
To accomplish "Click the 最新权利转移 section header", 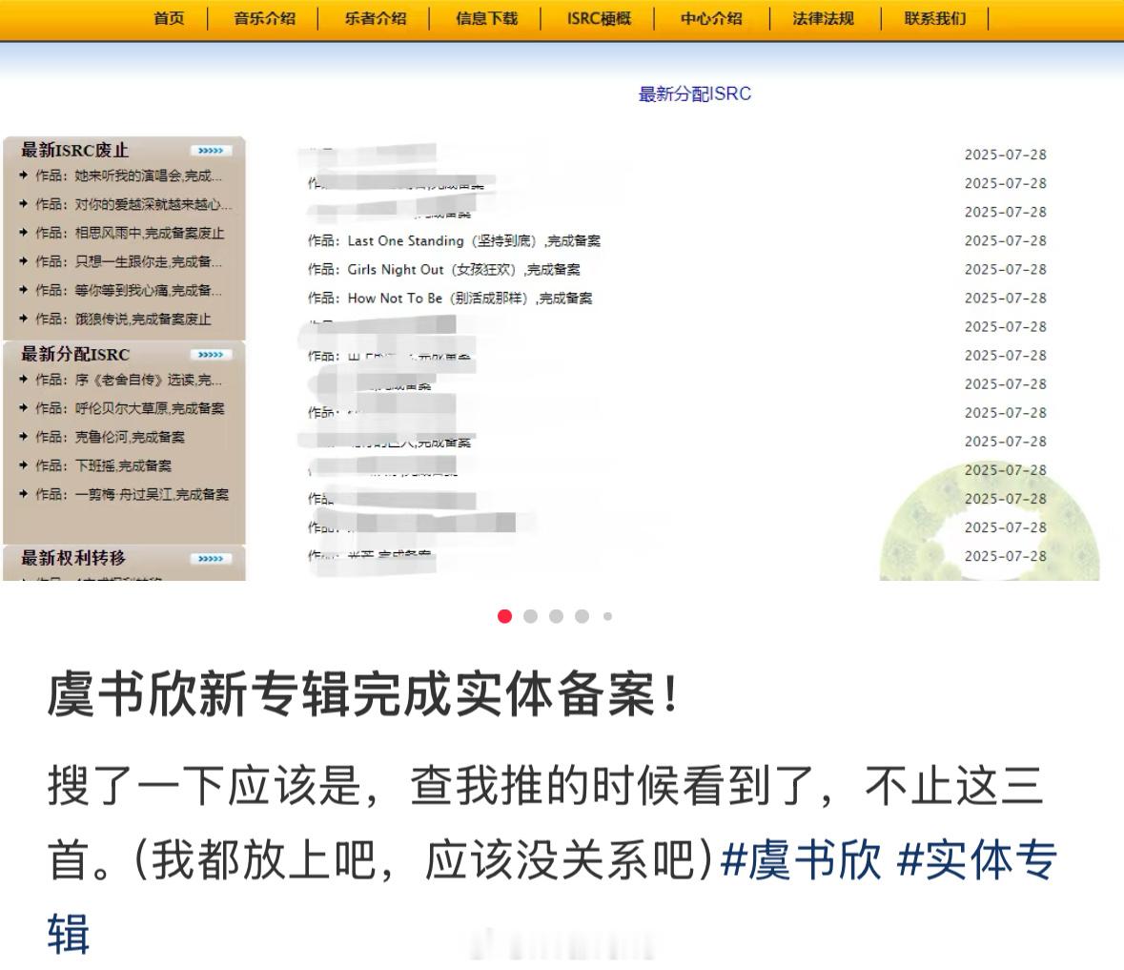I will click(x=73, y=559).
